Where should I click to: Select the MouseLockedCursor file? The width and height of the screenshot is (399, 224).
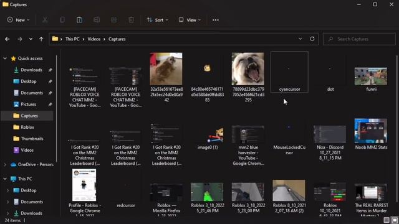click(289, 140)
